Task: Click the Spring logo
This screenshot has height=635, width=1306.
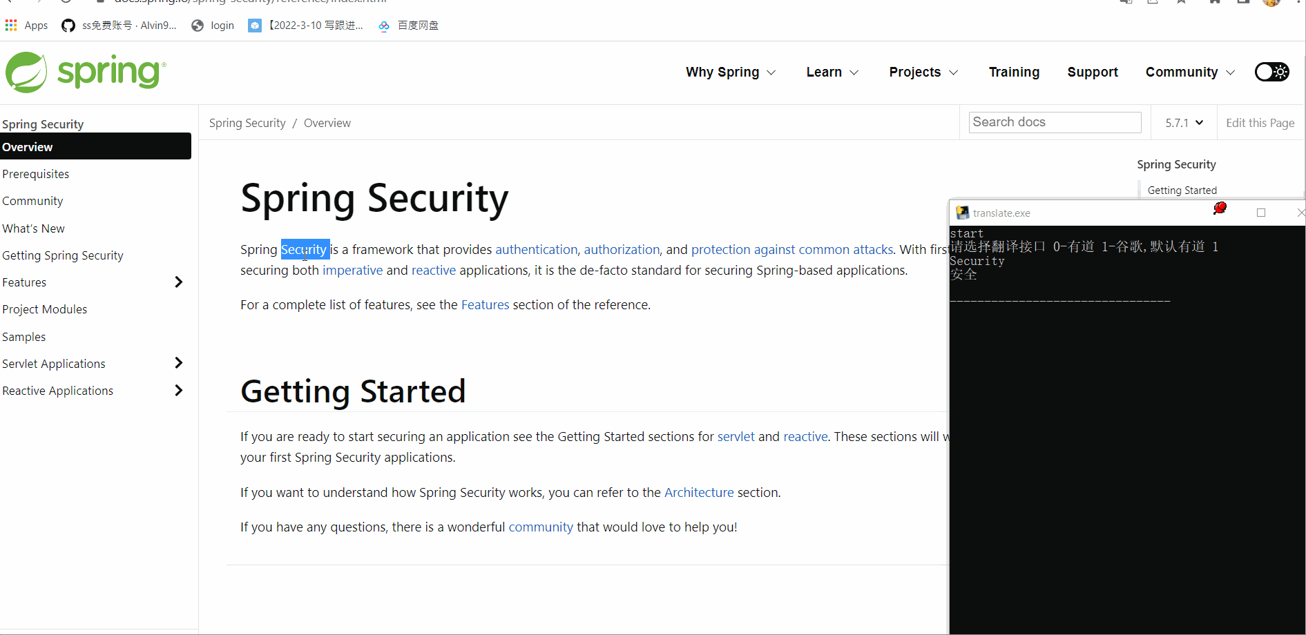Action: (x=86, y=72)
